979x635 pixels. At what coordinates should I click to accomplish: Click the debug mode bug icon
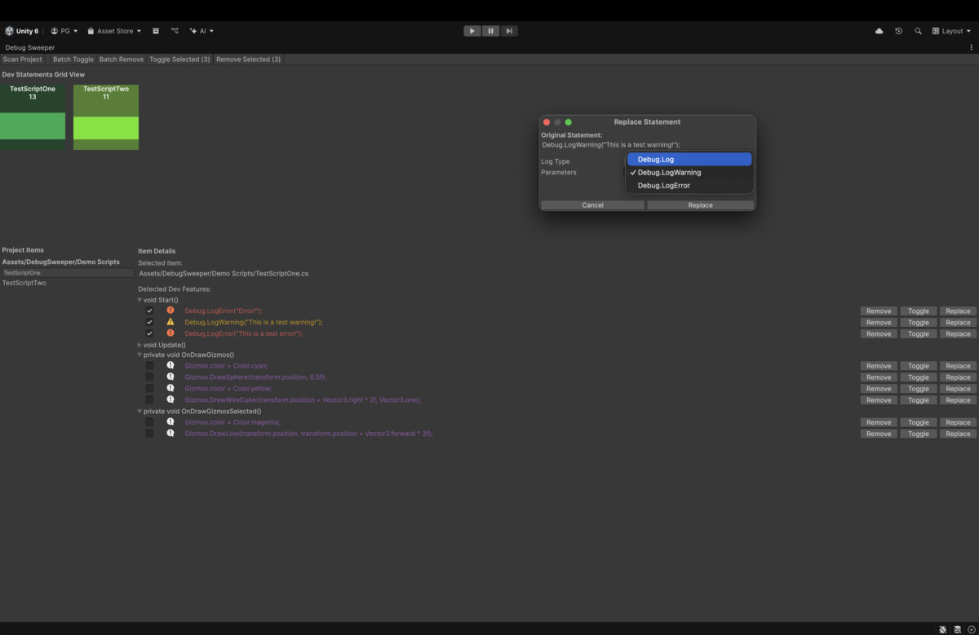click(x=942, y=629)
